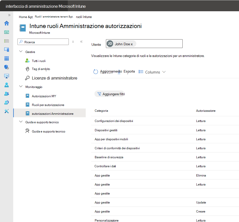Open Troubleshooting tools icon

(6, 111)
